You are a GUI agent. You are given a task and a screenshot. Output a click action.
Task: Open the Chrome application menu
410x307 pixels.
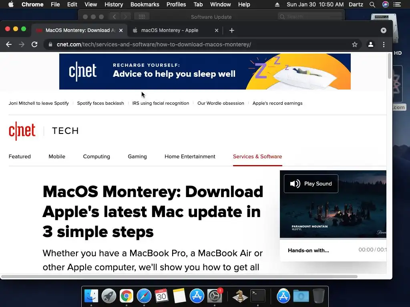(32, 4)
